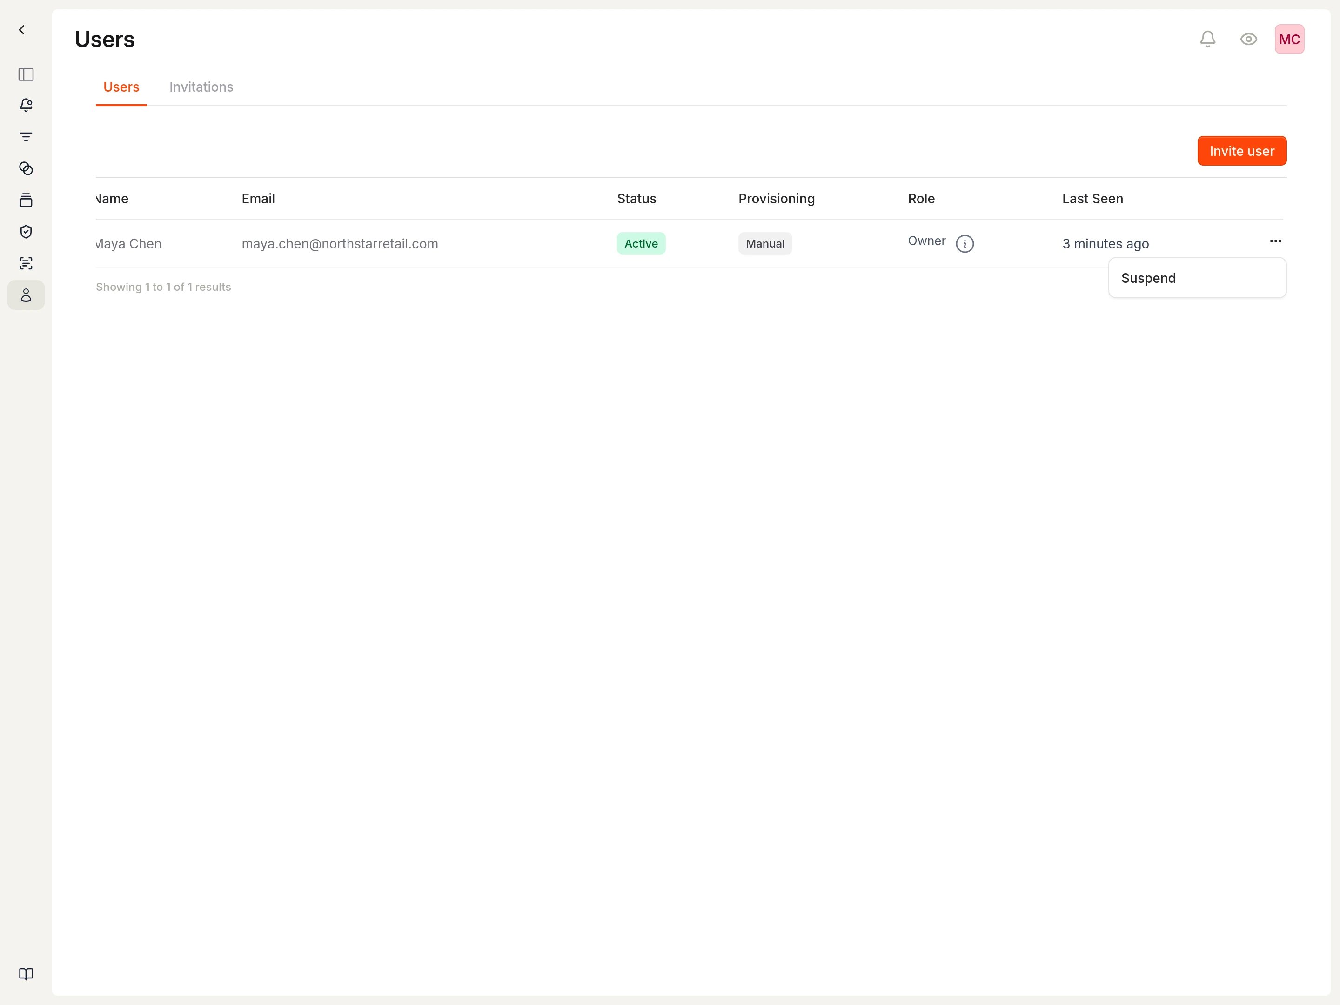Image resolution: width=1340 pixels, height=1005 pixels.
Task: Click the Owner role text
Action: coord(926,241)
